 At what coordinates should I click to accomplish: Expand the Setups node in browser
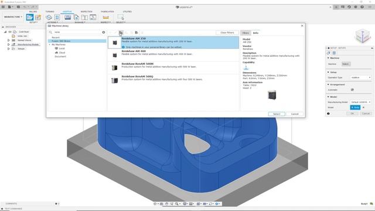pyautogui.click(x=9, y=49)
